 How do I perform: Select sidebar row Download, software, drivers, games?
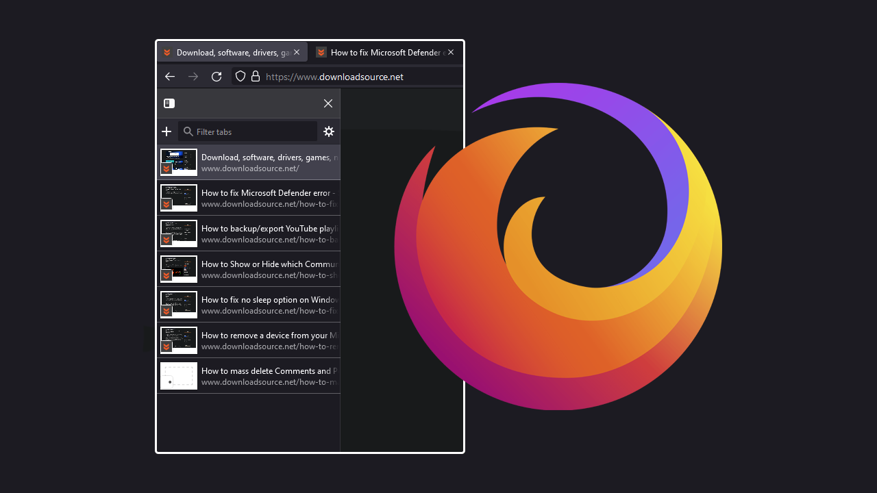tap(249, 162)
